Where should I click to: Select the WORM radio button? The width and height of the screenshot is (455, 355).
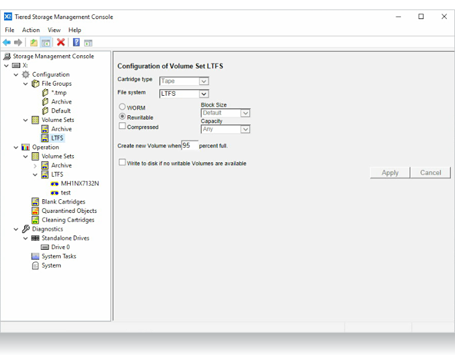tap(122, 107)
